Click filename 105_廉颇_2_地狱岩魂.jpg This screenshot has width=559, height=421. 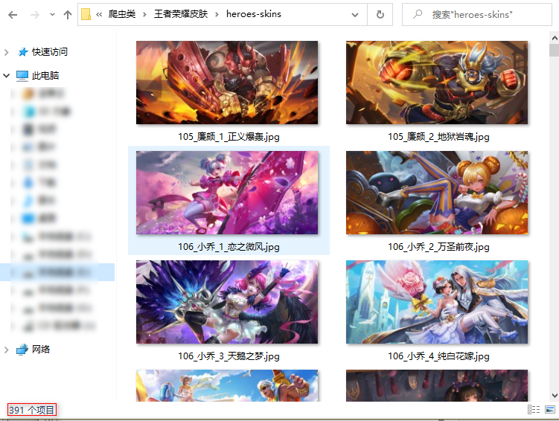(438, 136)
